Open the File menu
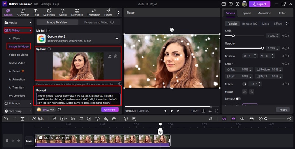Screen dimensions: 295x149 (x=36, y=4)
